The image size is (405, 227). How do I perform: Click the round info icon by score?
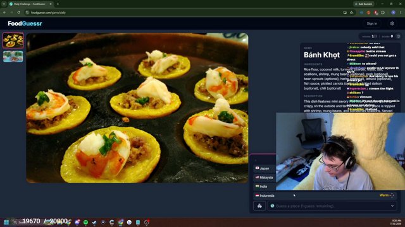[x=398, y=37]
